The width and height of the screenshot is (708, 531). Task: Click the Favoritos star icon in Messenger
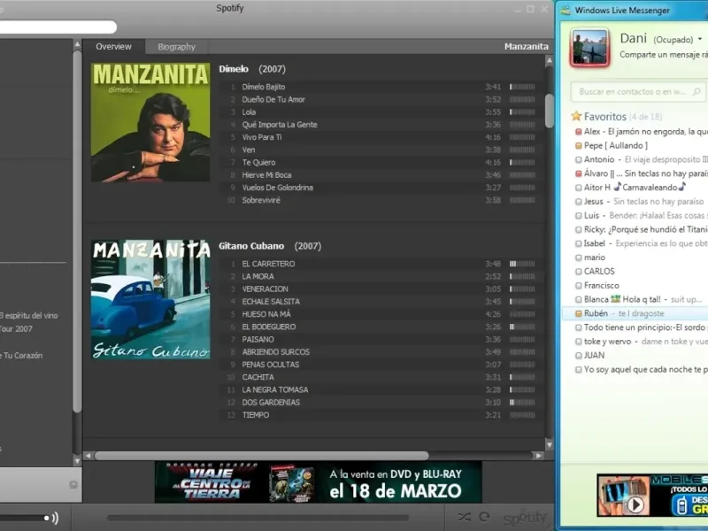pos(576,116)
